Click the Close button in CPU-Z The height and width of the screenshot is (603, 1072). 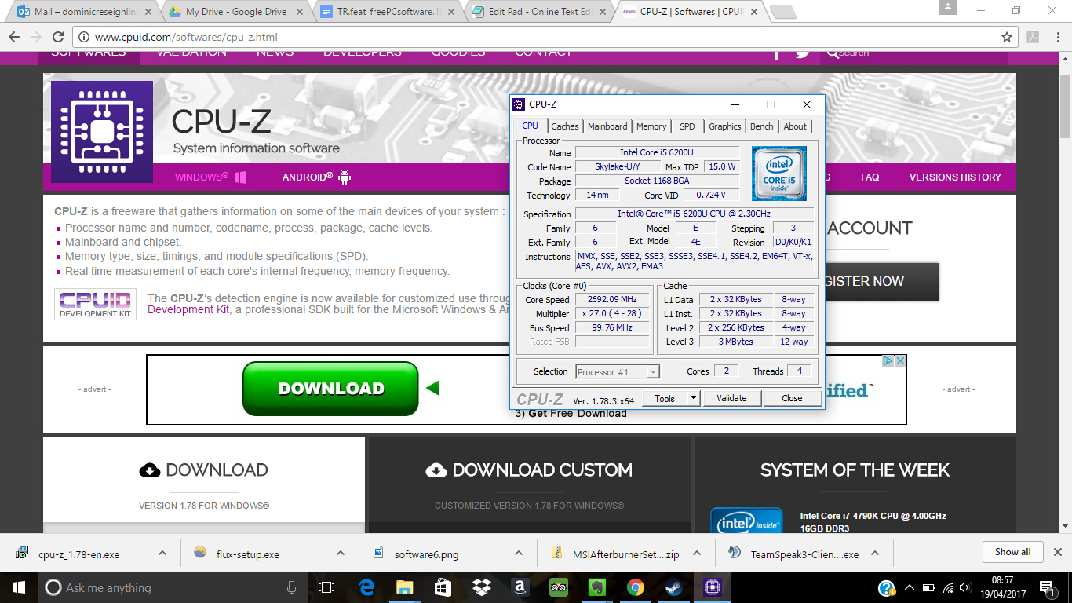point(792,398)
